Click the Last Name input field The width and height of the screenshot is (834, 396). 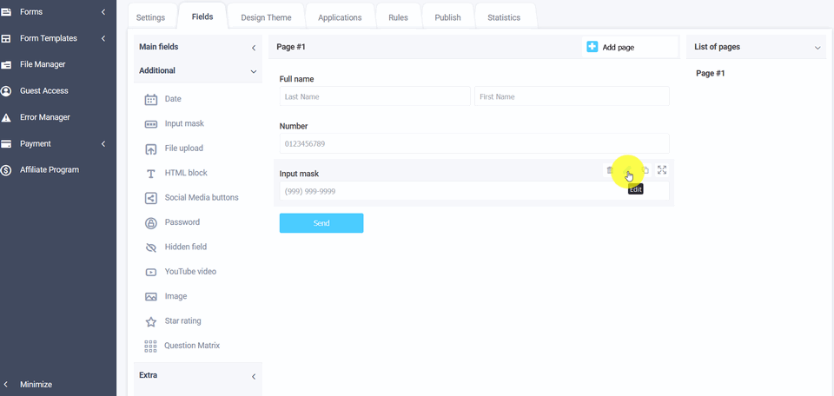point(374,96)
